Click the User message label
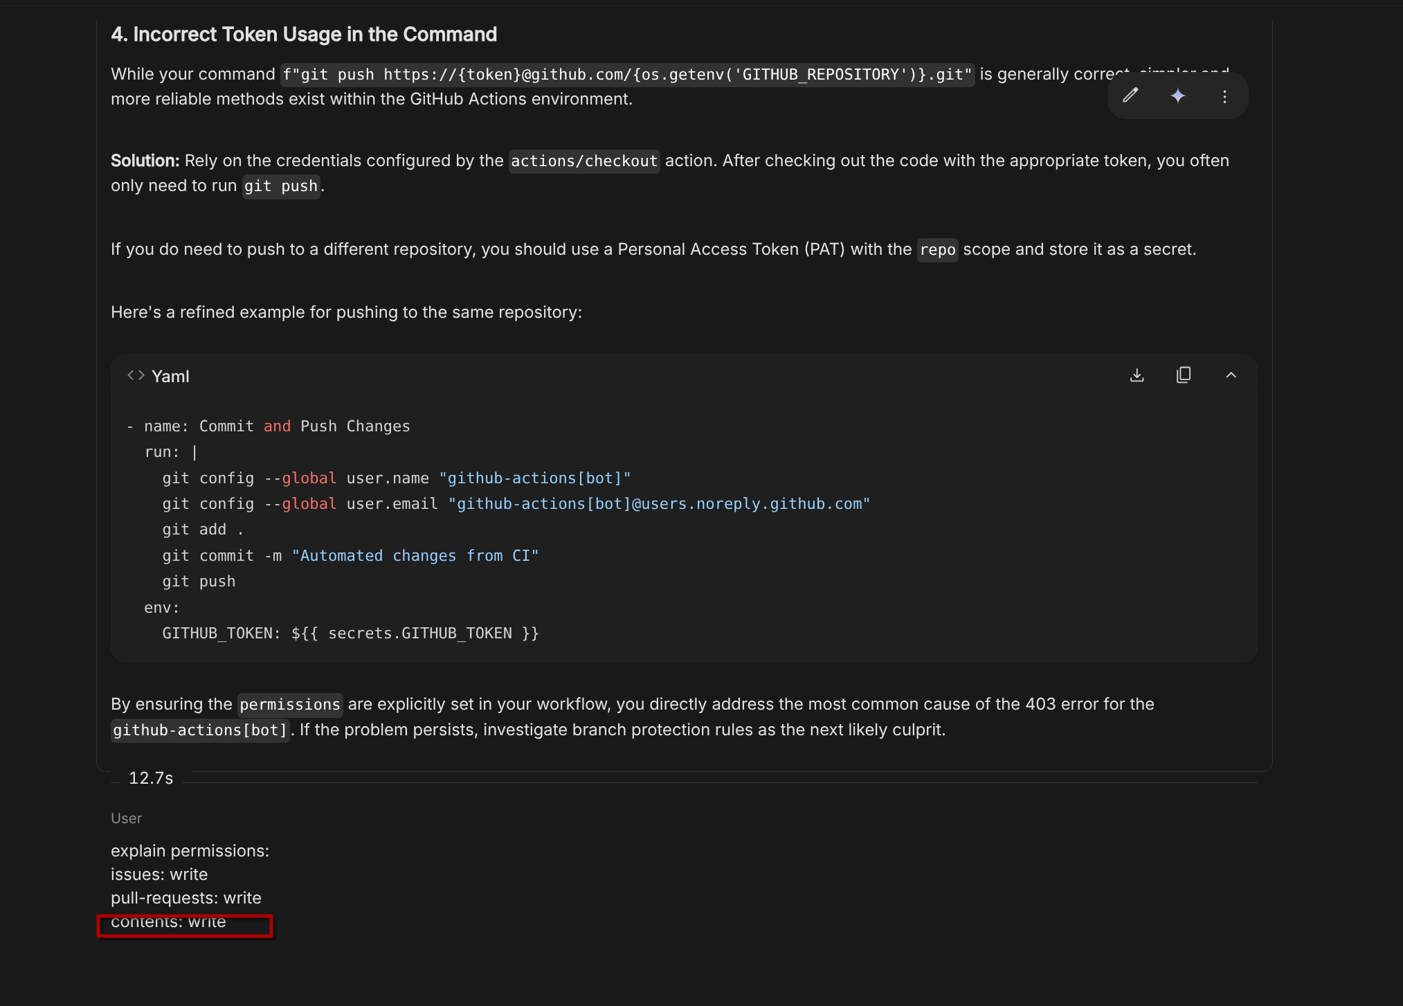Screen dimensions: 1403x1006 (126, 818)
